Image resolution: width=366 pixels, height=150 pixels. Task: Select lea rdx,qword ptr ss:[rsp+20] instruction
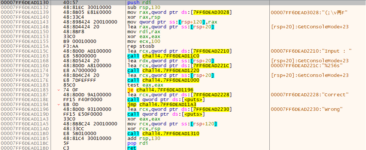[171, 61]
